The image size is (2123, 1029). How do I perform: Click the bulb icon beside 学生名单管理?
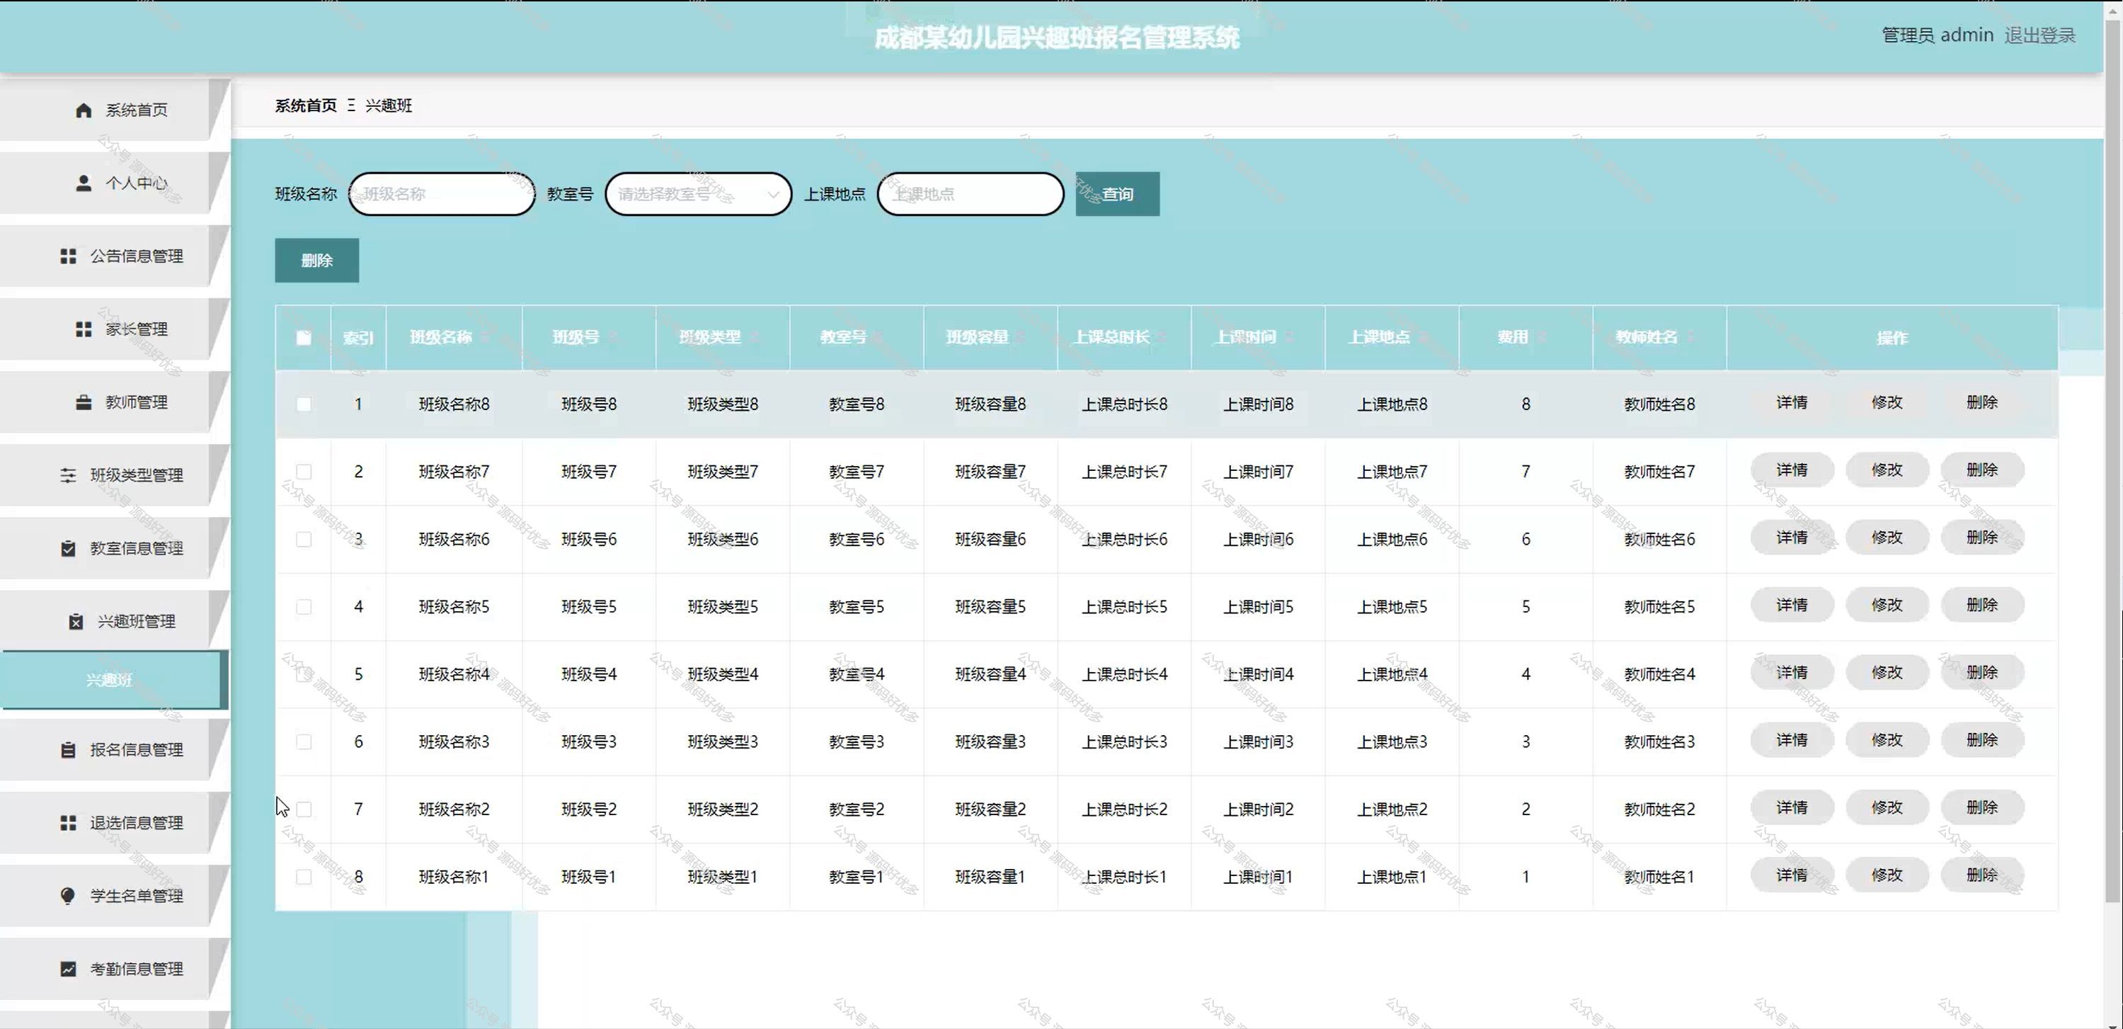click(x=69, y=897)
